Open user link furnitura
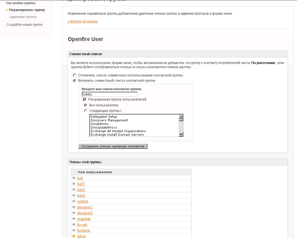The height and width of the screenshot is (238, 297). coord(83,231)
